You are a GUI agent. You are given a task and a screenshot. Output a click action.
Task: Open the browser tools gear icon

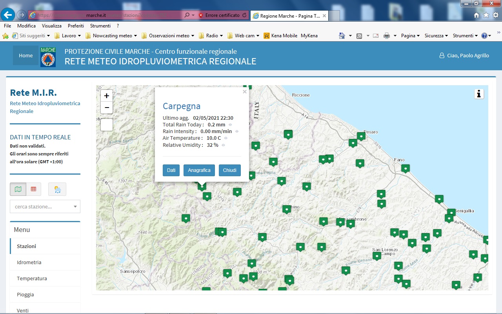tap(495, 15)
